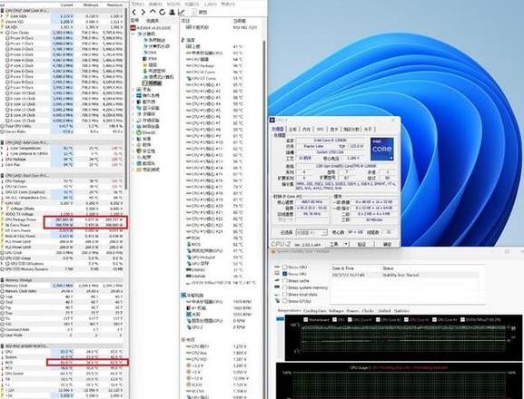The width and height of the screenshot is (524, 399).
Task: Click CPU-Z OK button
Action: 387,244
